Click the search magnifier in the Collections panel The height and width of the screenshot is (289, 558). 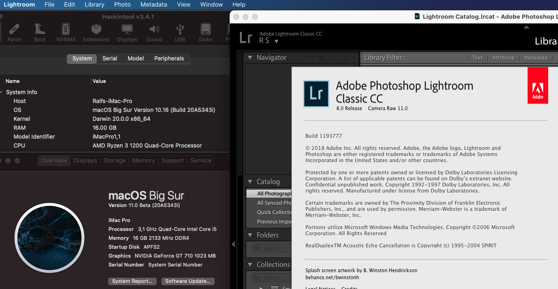(256, 278)
